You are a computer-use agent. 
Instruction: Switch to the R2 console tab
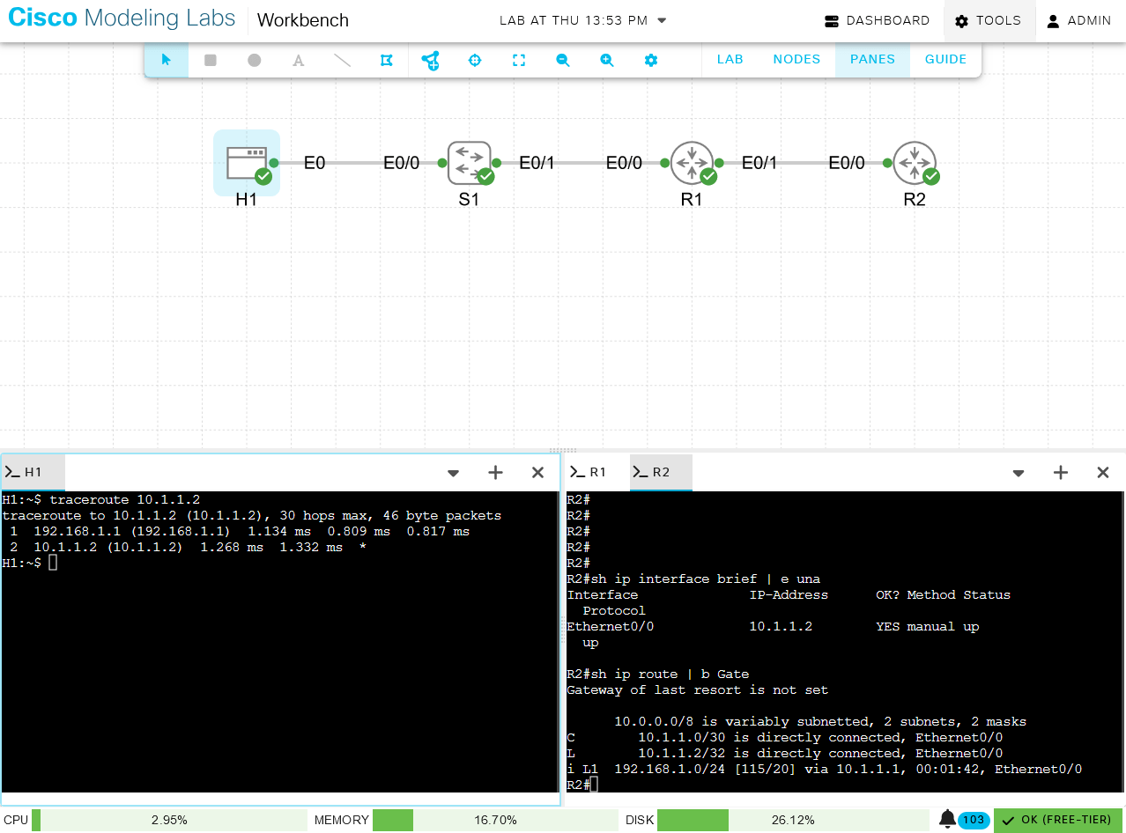click(661, 472)
